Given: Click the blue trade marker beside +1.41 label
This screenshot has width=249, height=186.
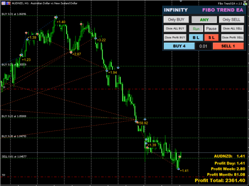Looking at the screenshot, I should [x=178, y=169].
